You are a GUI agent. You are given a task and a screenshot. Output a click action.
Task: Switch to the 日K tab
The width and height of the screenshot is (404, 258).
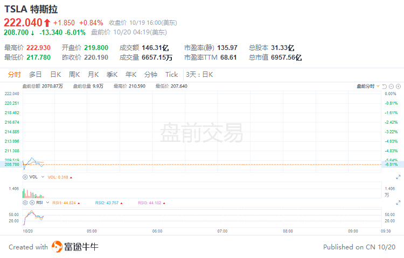click(x=55, y=75)
